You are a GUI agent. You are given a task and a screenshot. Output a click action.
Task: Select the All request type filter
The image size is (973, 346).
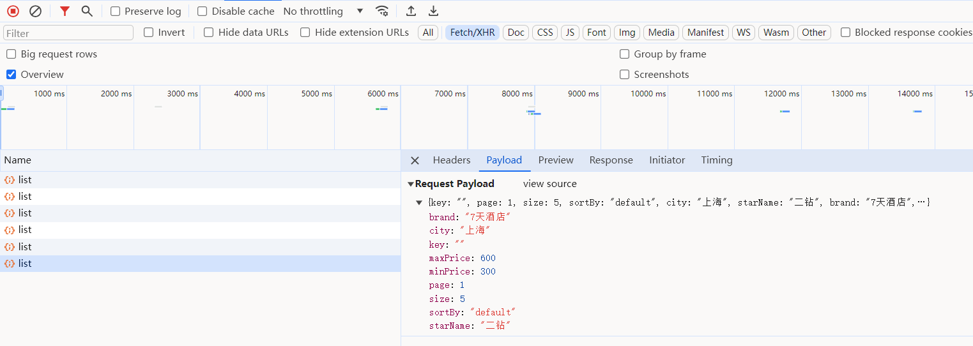[428, 33]
